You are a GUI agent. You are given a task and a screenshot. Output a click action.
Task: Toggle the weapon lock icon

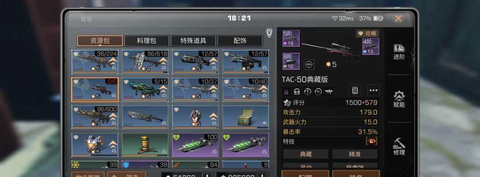[x=297, y=92]
